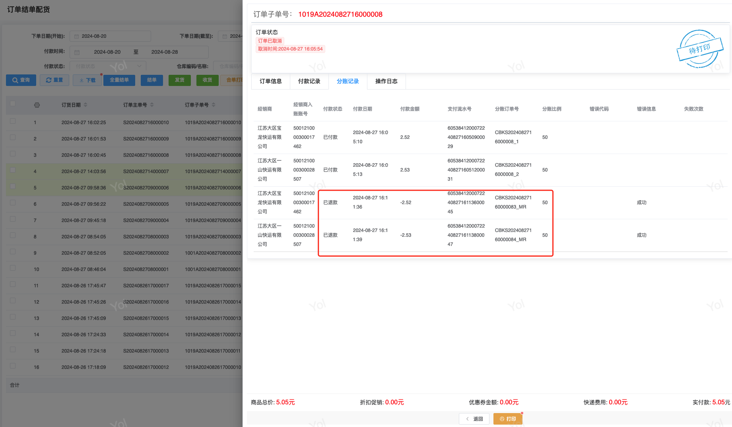The image size is (732, 427).
Task: Open the 付款记录 tab
Action: (309, 81)
